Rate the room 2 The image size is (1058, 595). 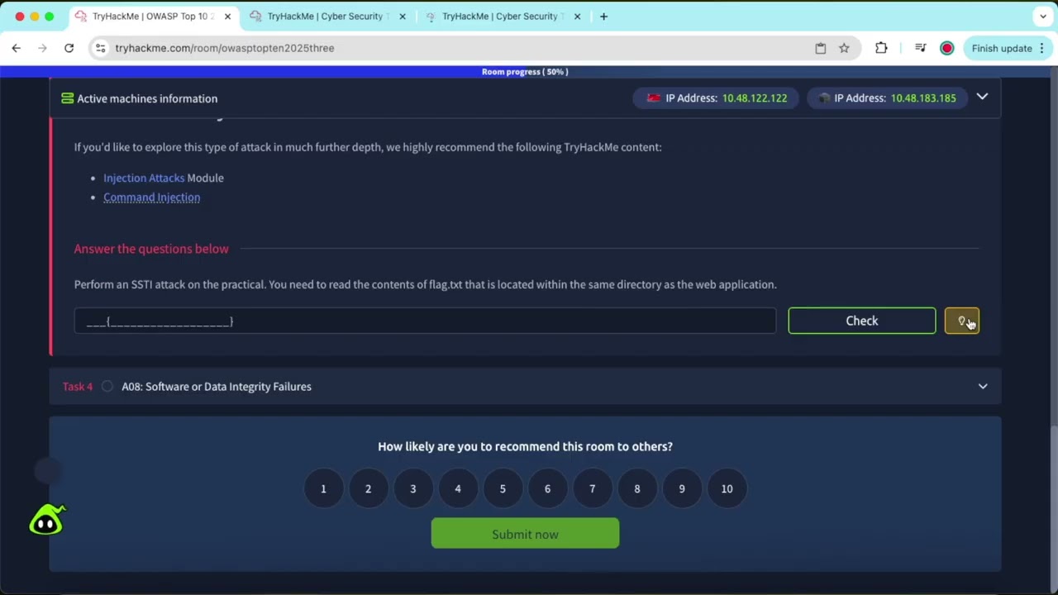368,488
